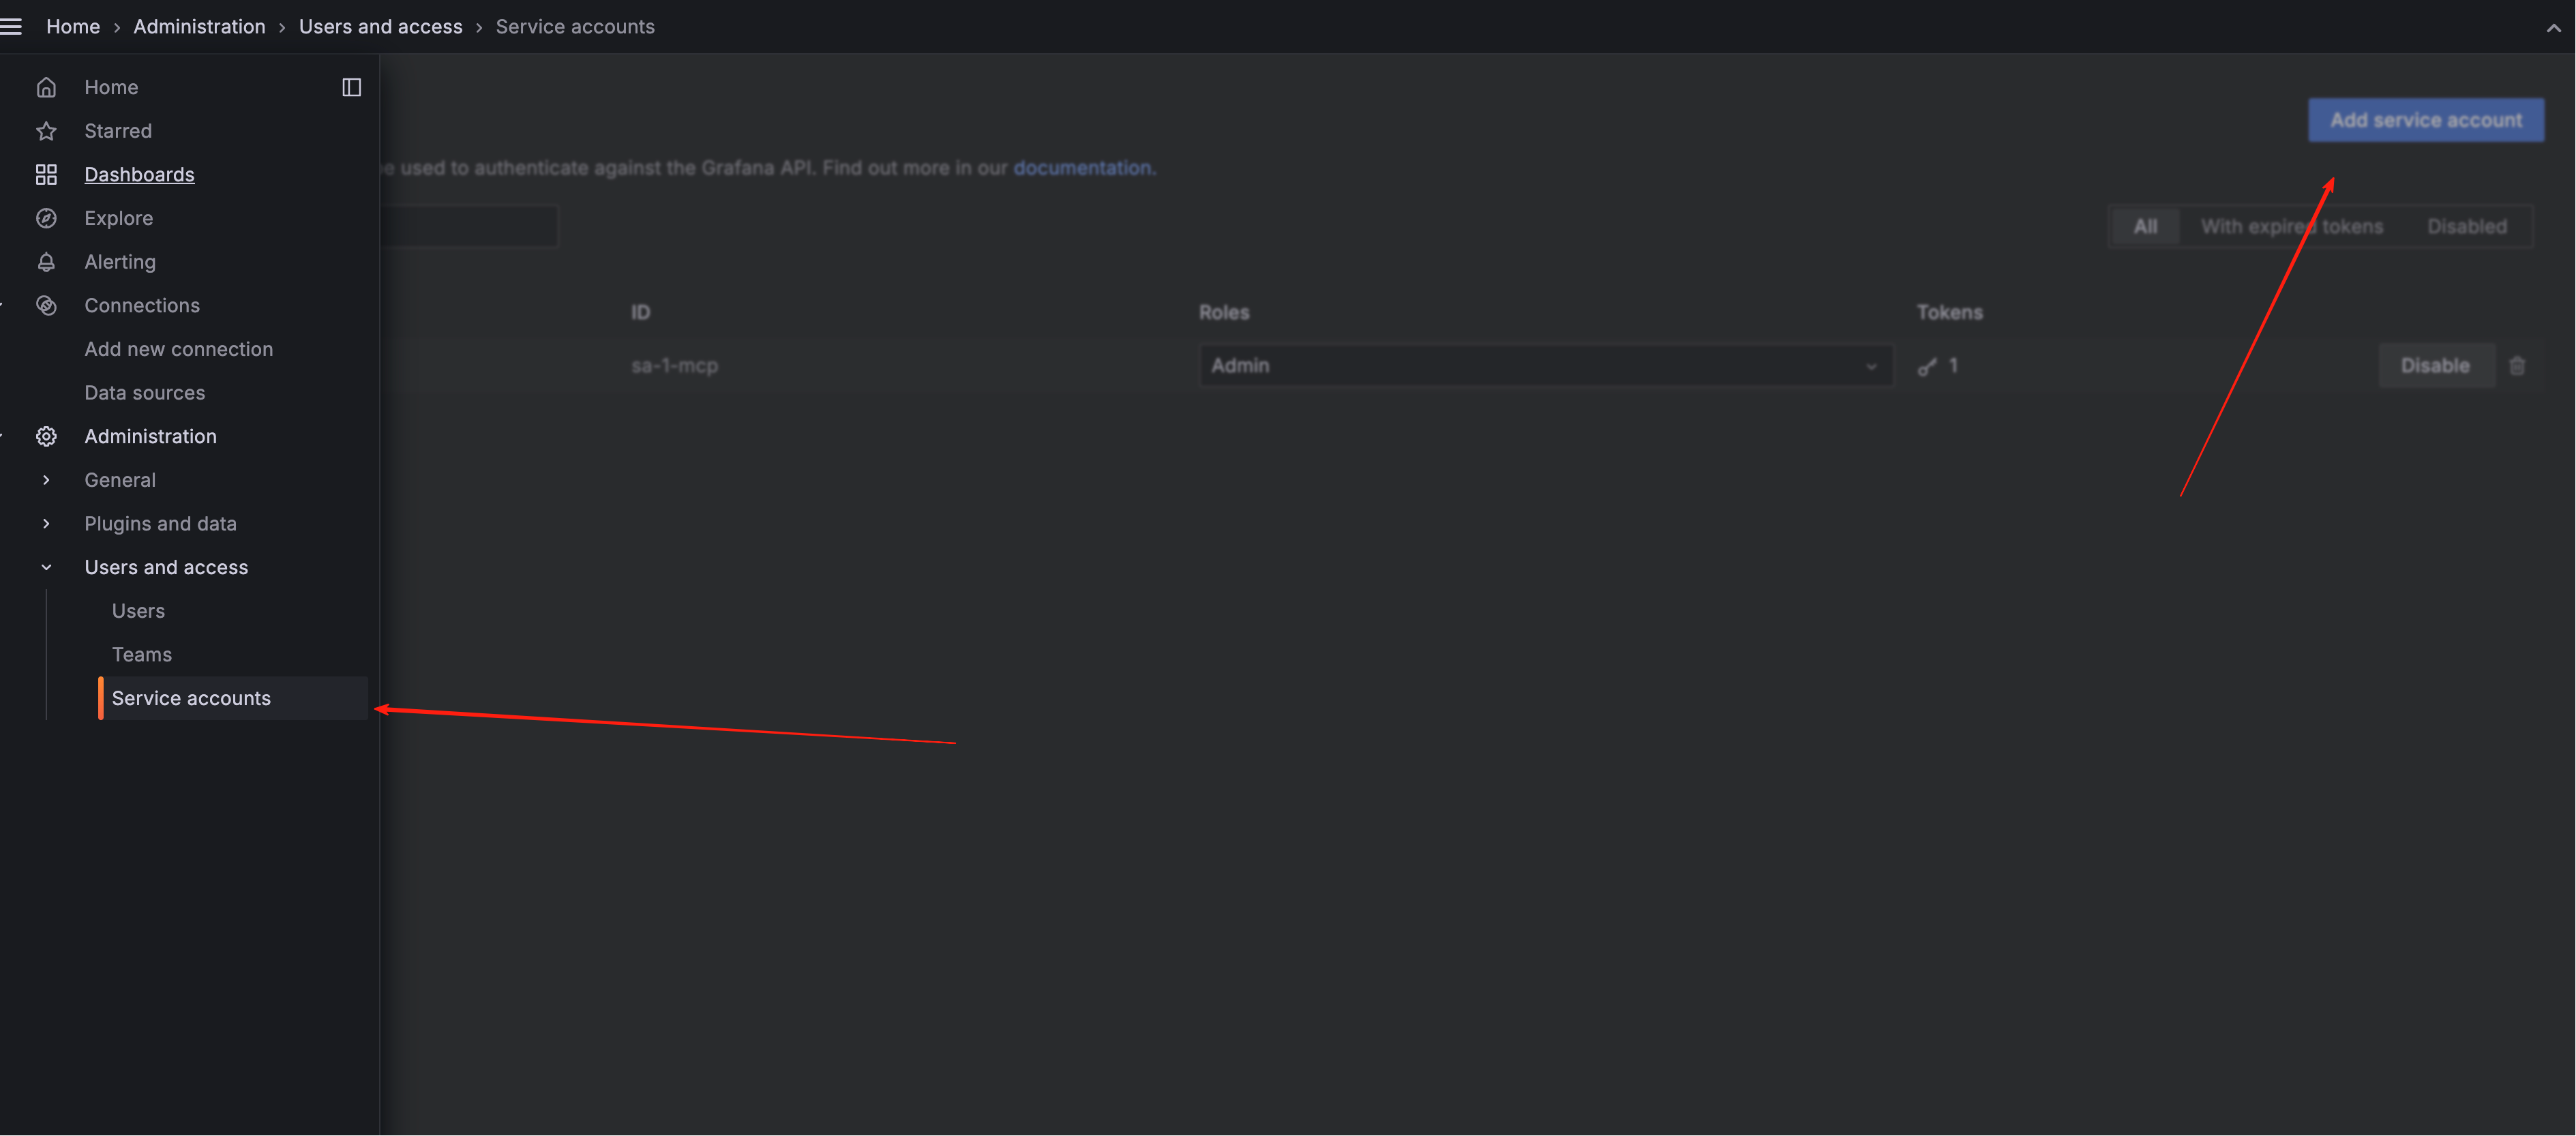The image size is (2576, 1136).
Task: Undock the menu using the panel icon
Action: click(351, 87)
